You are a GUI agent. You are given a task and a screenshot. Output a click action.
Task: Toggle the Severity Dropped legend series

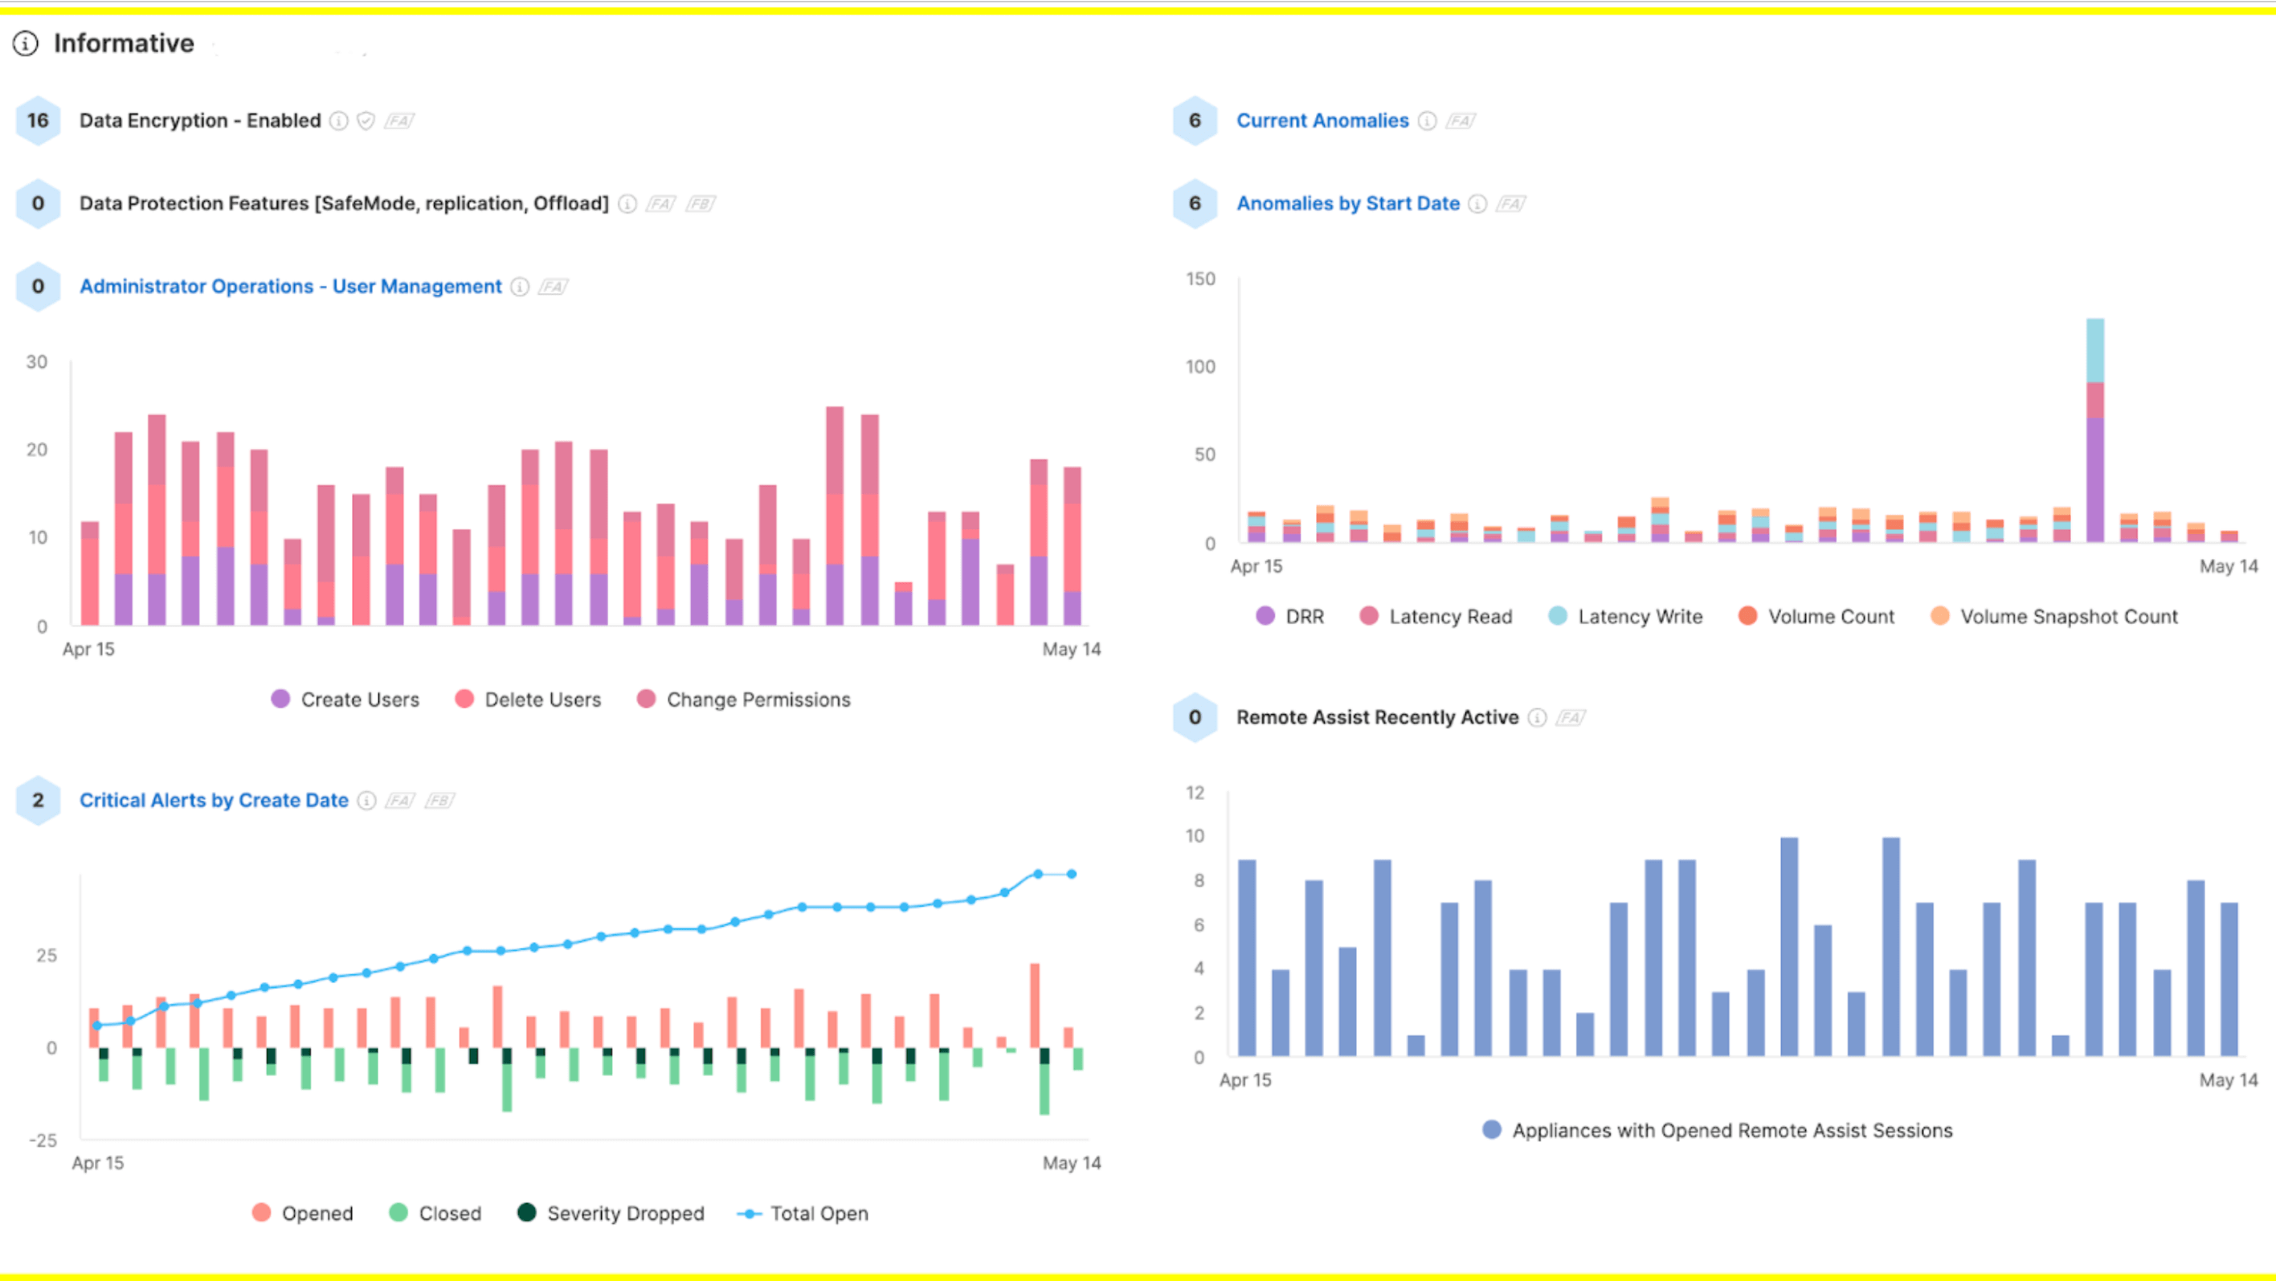click(611, 1213)
